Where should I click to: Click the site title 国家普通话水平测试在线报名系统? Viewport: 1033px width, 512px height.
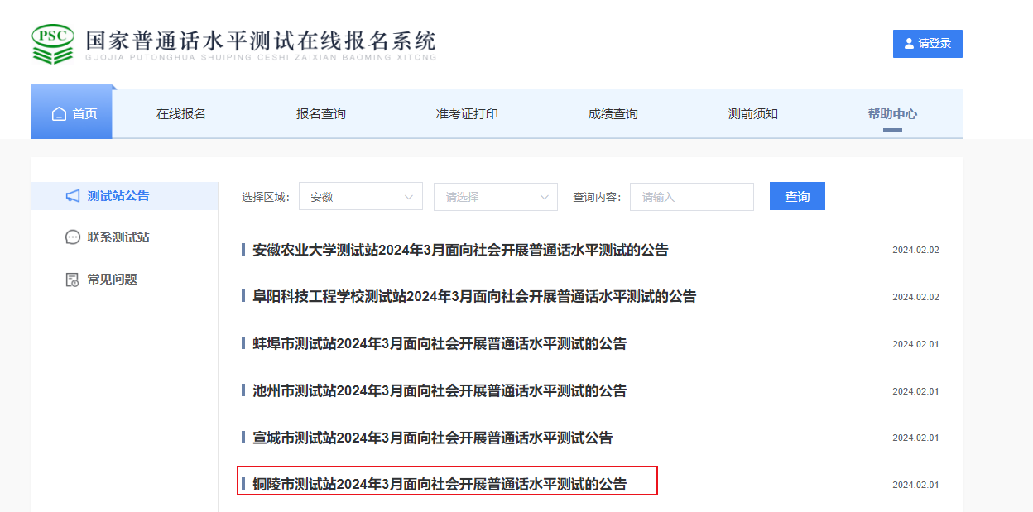261,41
